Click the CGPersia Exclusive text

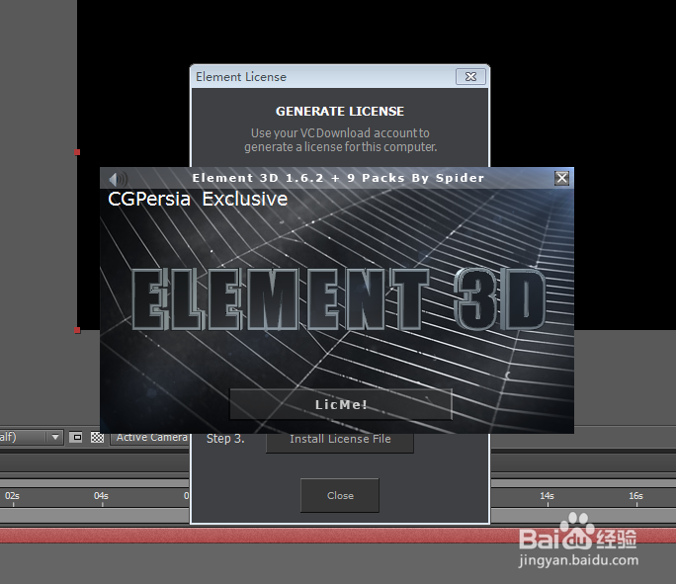pyautogui.click(x=198, y=200)
